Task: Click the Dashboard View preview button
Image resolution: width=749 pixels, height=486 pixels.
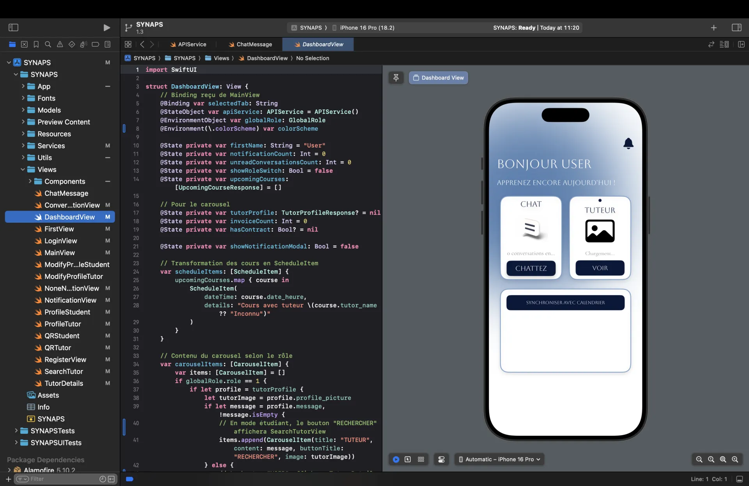Action: coord(438,78)
